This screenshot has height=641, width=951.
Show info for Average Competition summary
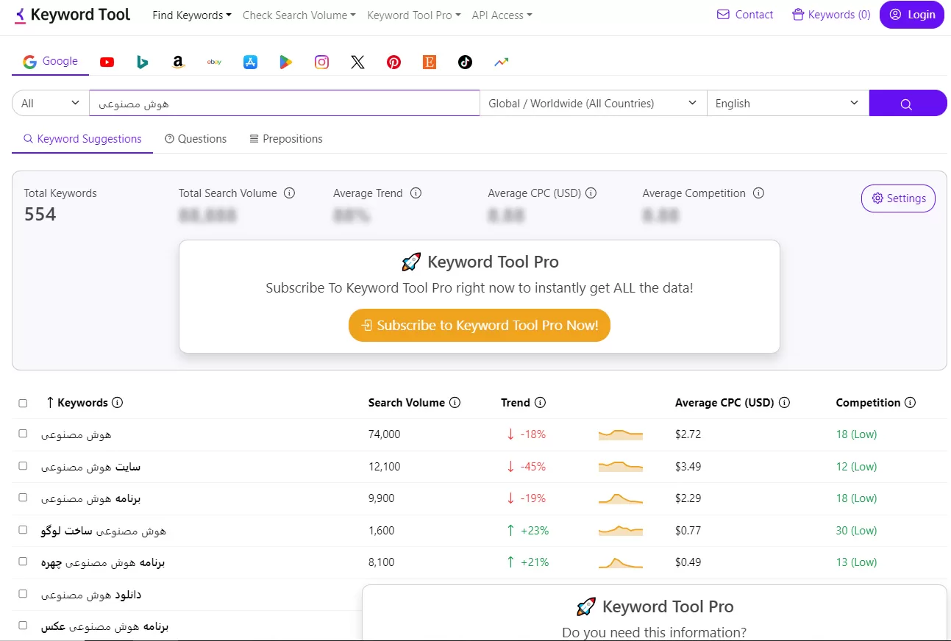click(x=758, y=193)
